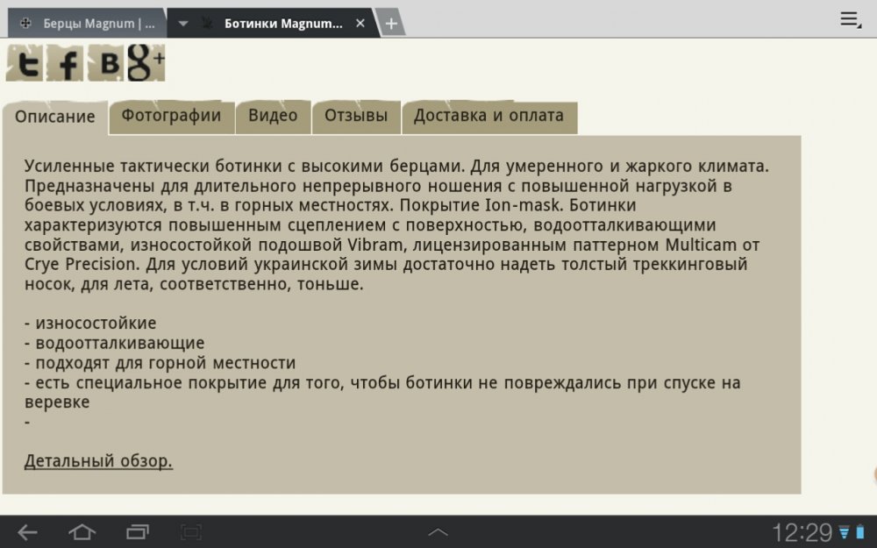Open the Видео tab
Image resolution: width=877 pixels, height=548 pixels.
[x=273, y=117]
